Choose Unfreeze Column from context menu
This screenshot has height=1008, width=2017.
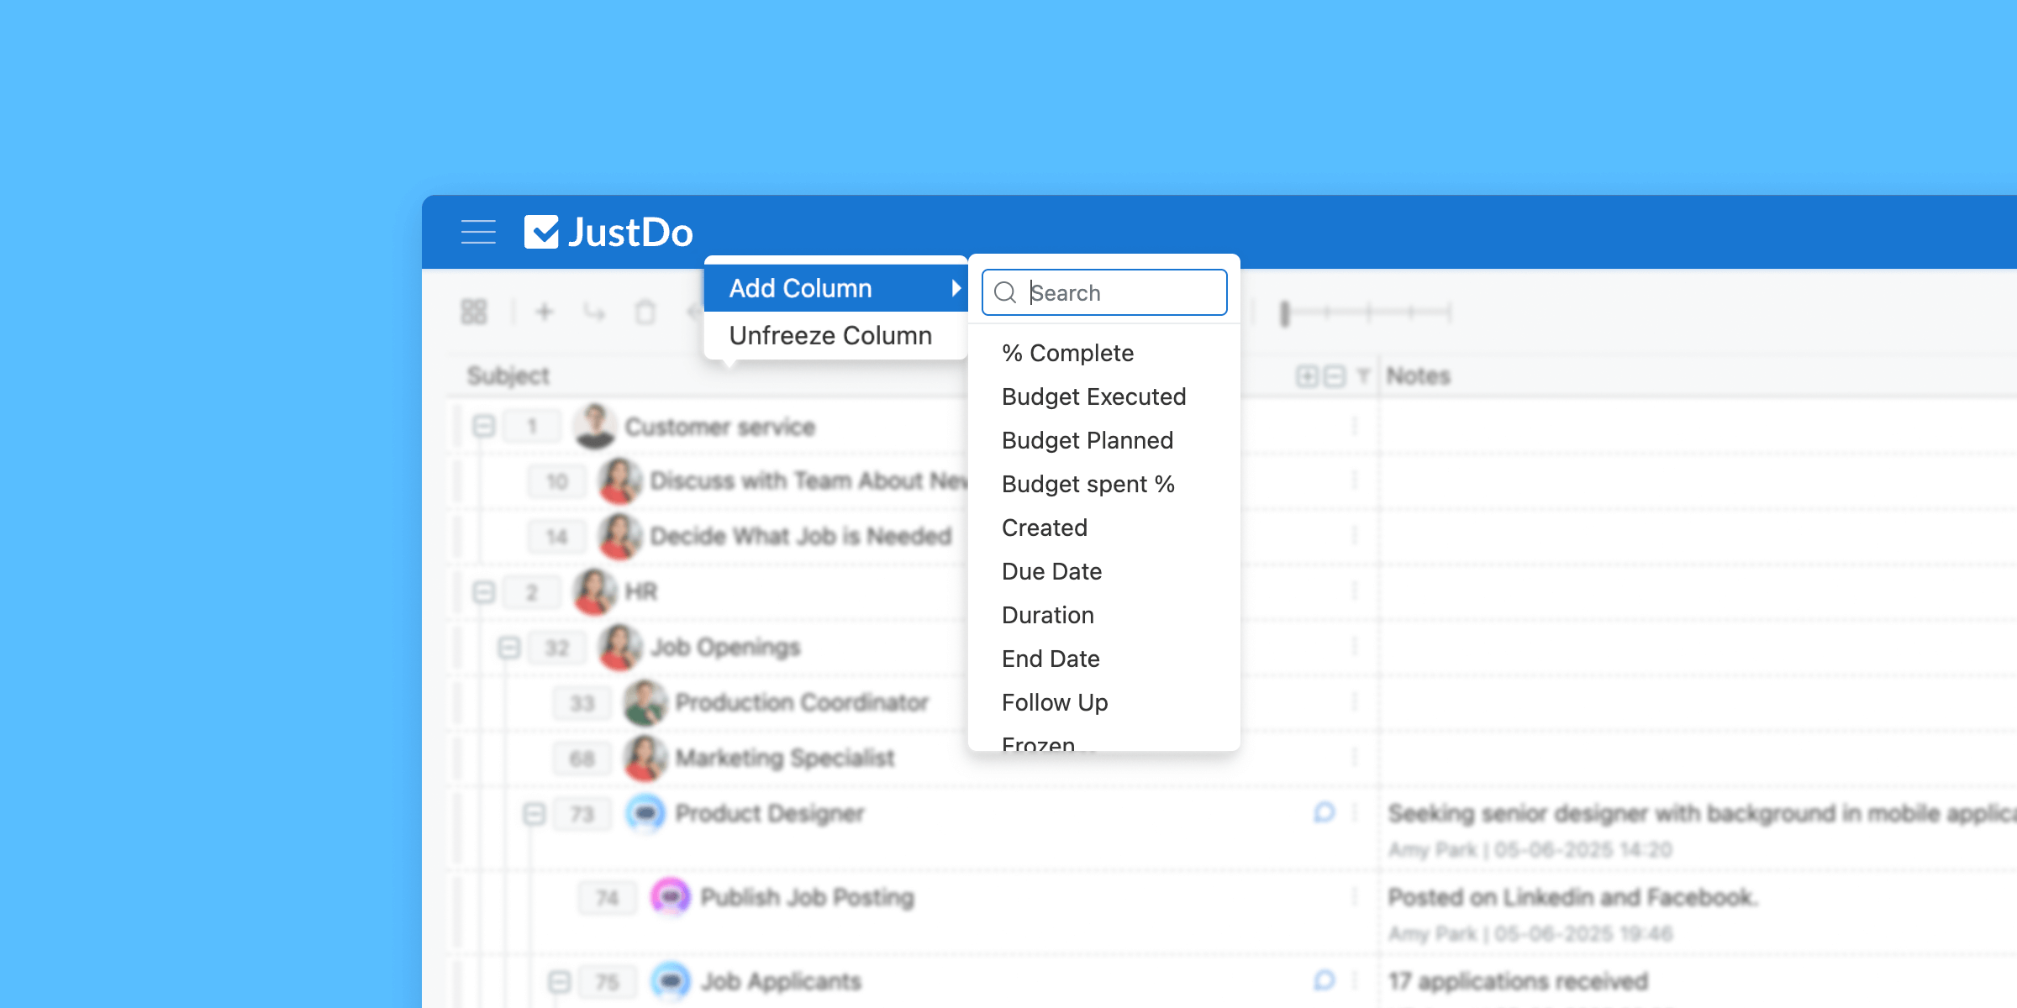click(830, 335)
